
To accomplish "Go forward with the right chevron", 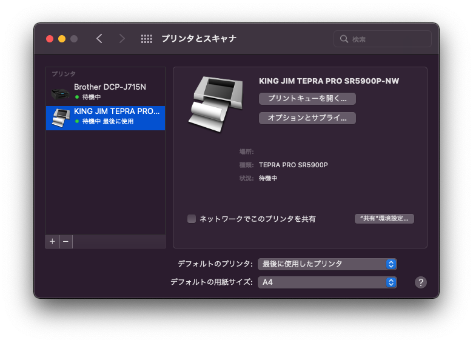I will [122, 39].
